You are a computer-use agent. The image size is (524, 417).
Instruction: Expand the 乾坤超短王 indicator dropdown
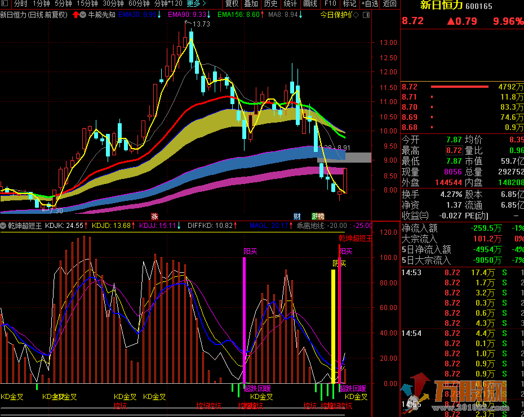pos(4,225)
